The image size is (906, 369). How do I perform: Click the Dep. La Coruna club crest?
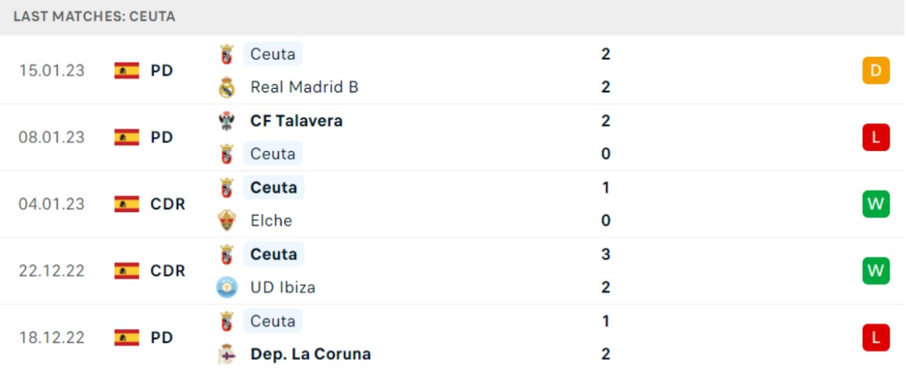[226, 354]
